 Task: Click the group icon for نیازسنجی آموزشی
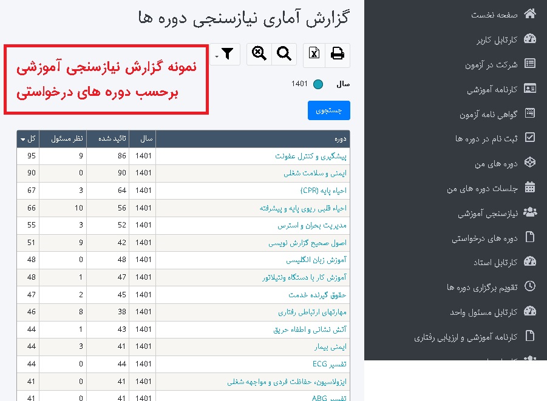click(530, 212)
